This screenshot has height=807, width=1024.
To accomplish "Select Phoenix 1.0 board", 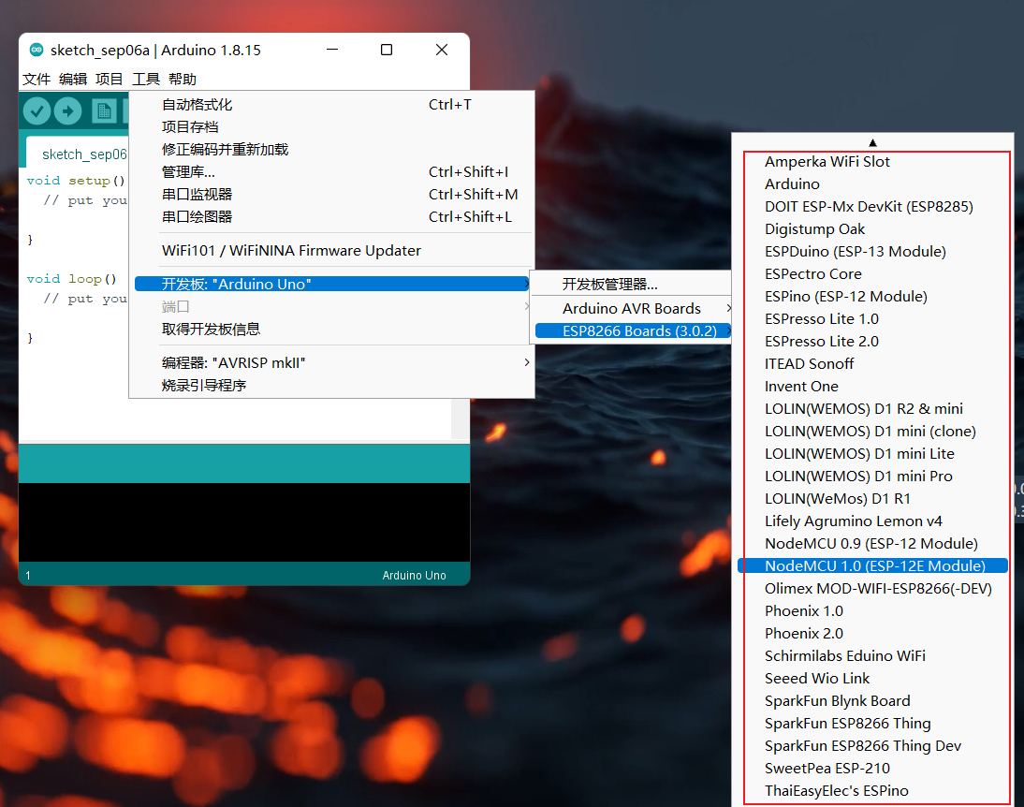I will 872,611.
